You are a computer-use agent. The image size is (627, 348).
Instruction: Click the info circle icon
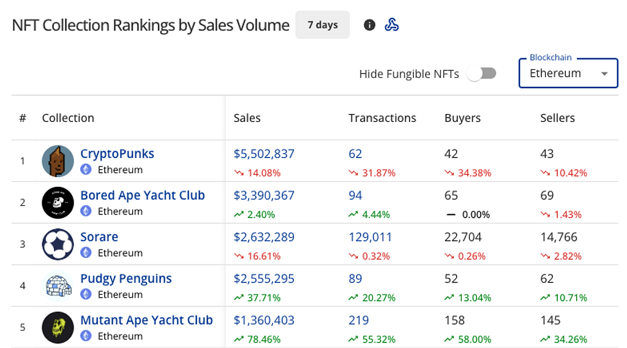[369, 25]
